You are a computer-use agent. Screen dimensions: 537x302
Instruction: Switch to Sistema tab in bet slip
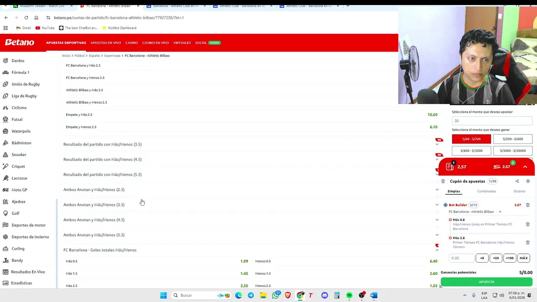pyautogui.click(x=519, y=191)
